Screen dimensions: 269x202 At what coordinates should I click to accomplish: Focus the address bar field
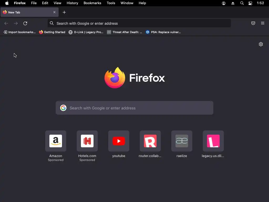pos(139,23)
